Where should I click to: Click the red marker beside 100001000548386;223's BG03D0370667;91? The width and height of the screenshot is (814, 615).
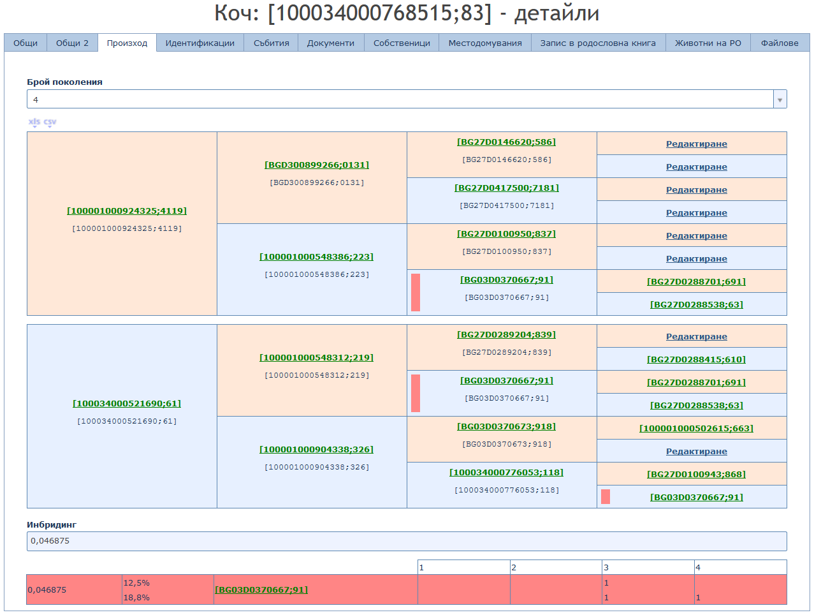(x=416, y=292)
